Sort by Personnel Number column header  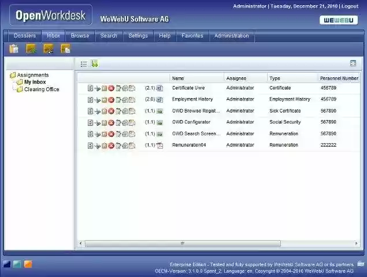point(339,78)
